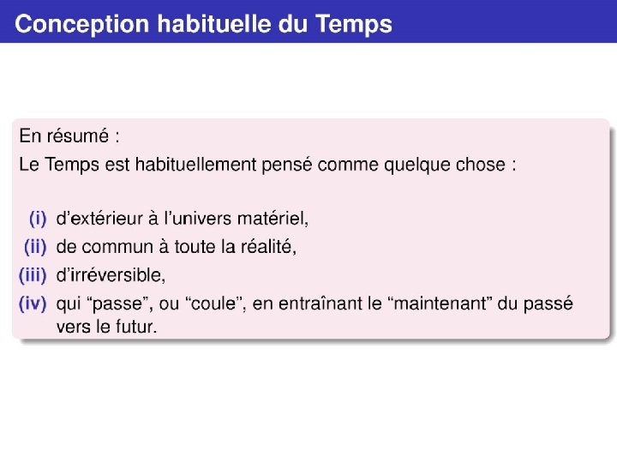Click the blue (ii) list marker
617x463 pixels.
click(x=35, y=247)
